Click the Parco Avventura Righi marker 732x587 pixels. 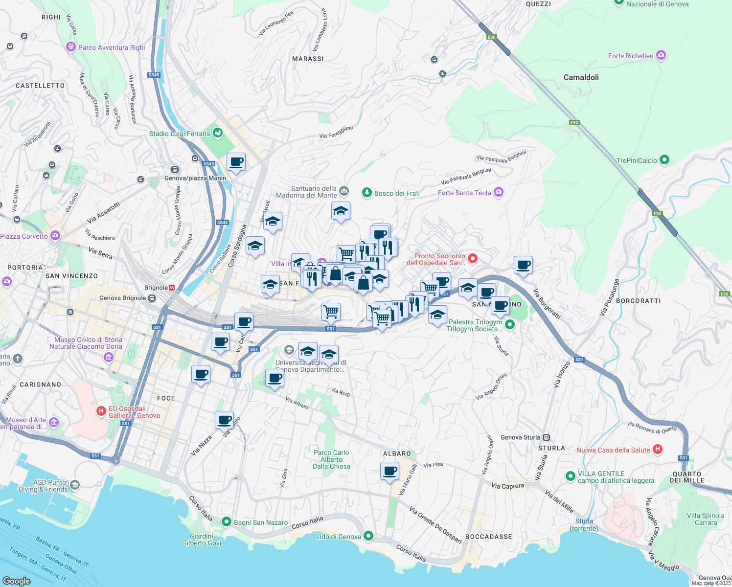click(x=70, y=47)
